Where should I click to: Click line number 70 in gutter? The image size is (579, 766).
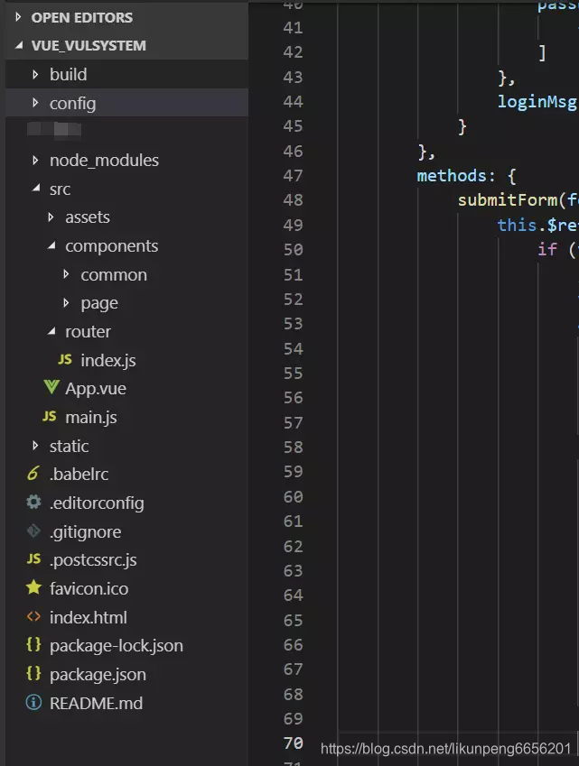(x=293, y=743)
